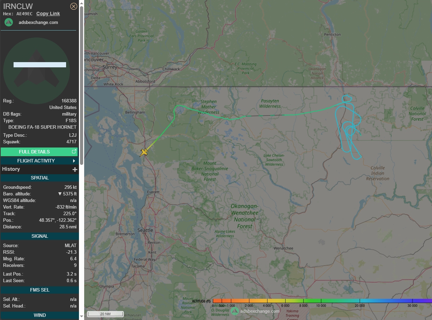Click the panel scrollbar down arrow

coord(81,317)
